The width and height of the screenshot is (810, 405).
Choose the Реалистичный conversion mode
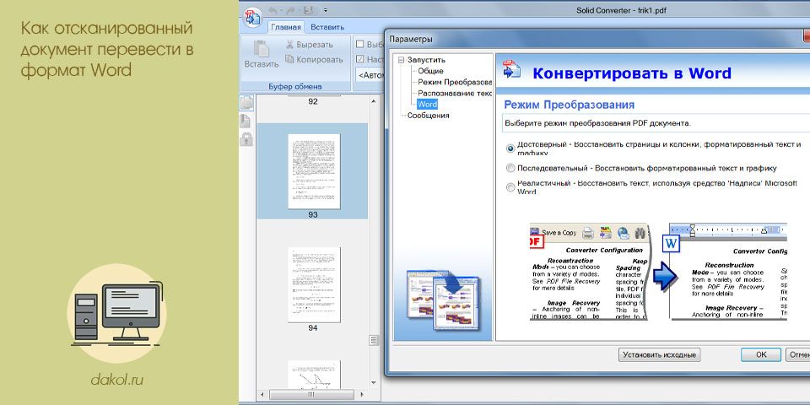511,187
